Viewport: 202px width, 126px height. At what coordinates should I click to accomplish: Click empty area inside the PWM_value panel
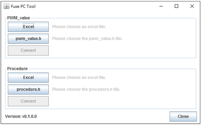(123, 50)
